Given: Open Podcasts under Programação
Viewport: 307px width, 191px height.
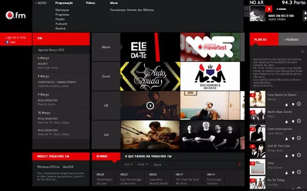Looking at the screenshot, I should (x=61, y=24).
